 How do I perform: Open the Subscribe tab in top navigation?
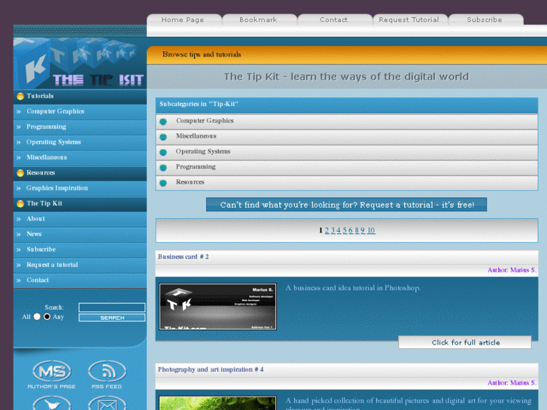pyautogui.click(x=485, y=20)
